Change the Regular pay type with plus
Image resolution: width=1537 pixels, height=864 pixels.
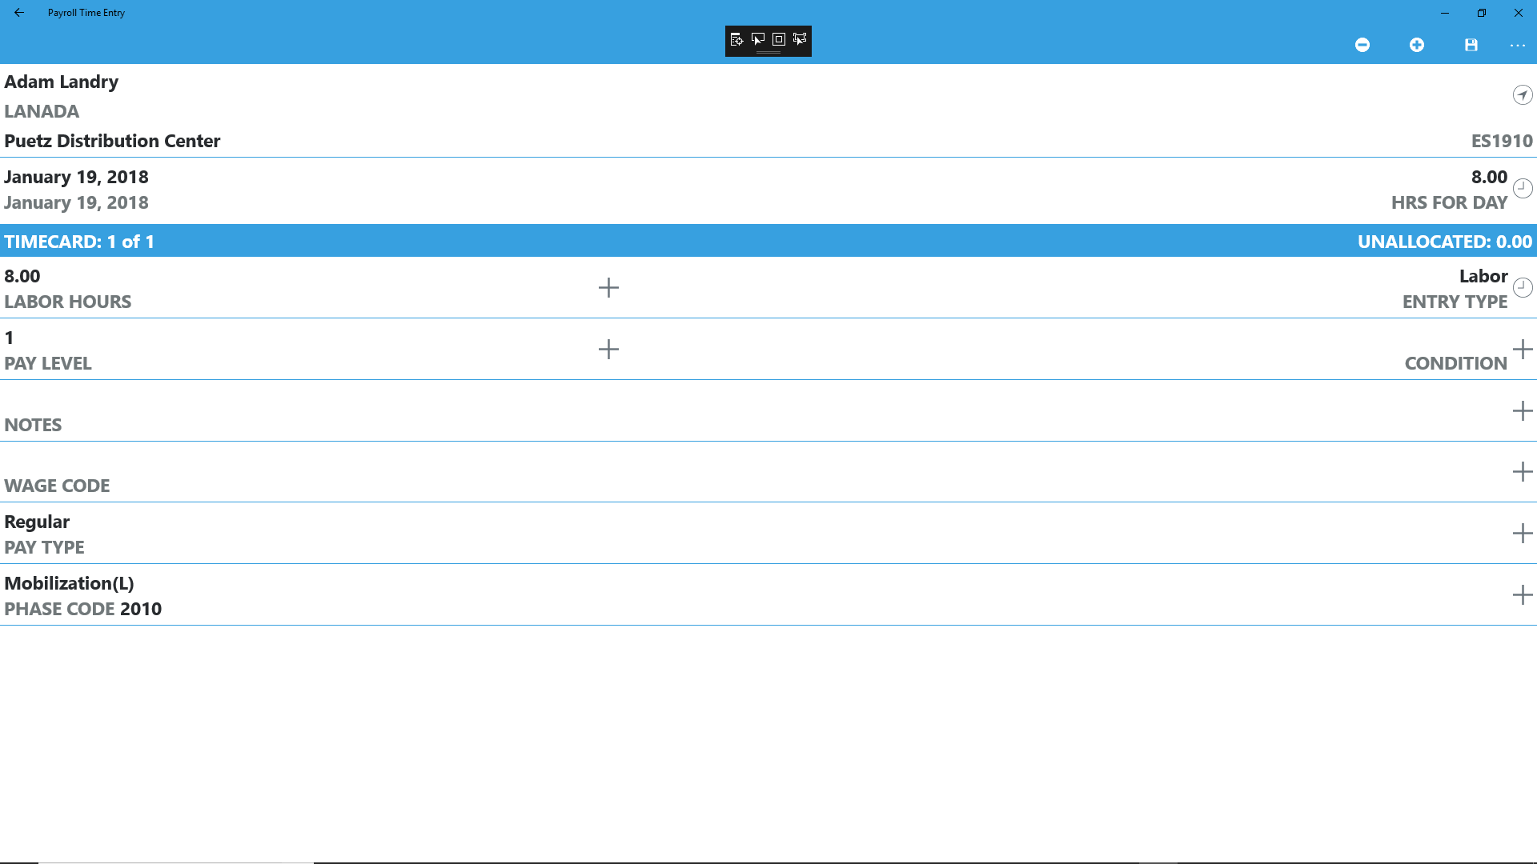point(1523,534)
